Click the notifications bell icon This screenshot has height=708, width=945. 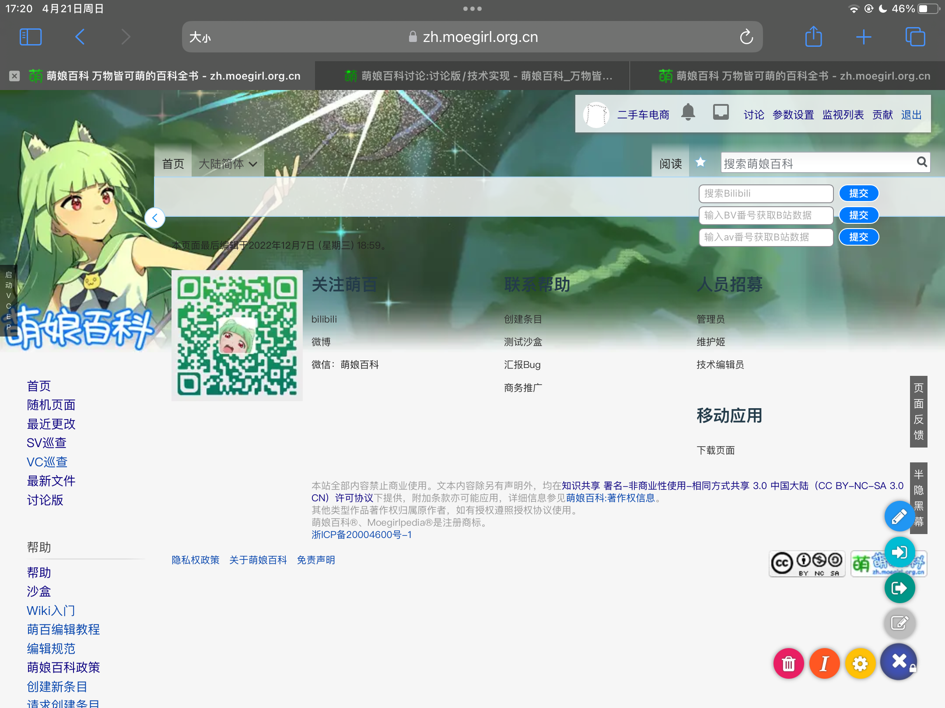coord(688,113)
